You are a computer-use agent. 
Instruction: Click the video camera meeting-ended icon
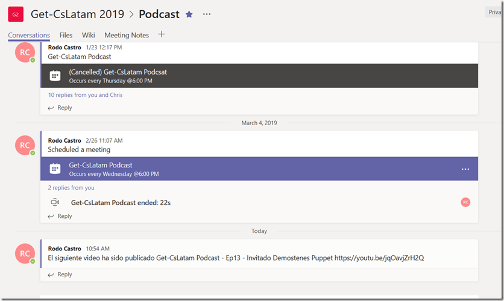pyautogui.click(x=55, y=202)
